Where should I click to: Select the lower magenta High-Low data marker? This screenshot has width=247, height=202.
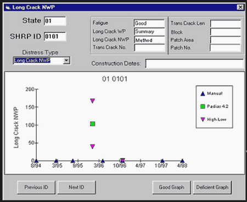(x=93, y=147)
